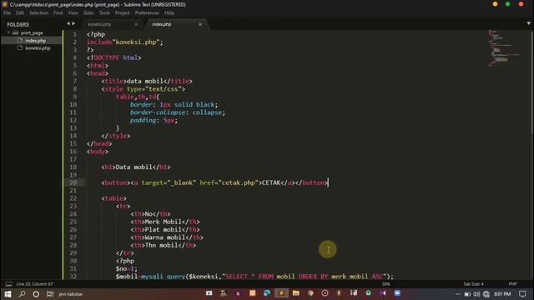Open the Edit menu
The image size is (534, 300).
(20, 13)
